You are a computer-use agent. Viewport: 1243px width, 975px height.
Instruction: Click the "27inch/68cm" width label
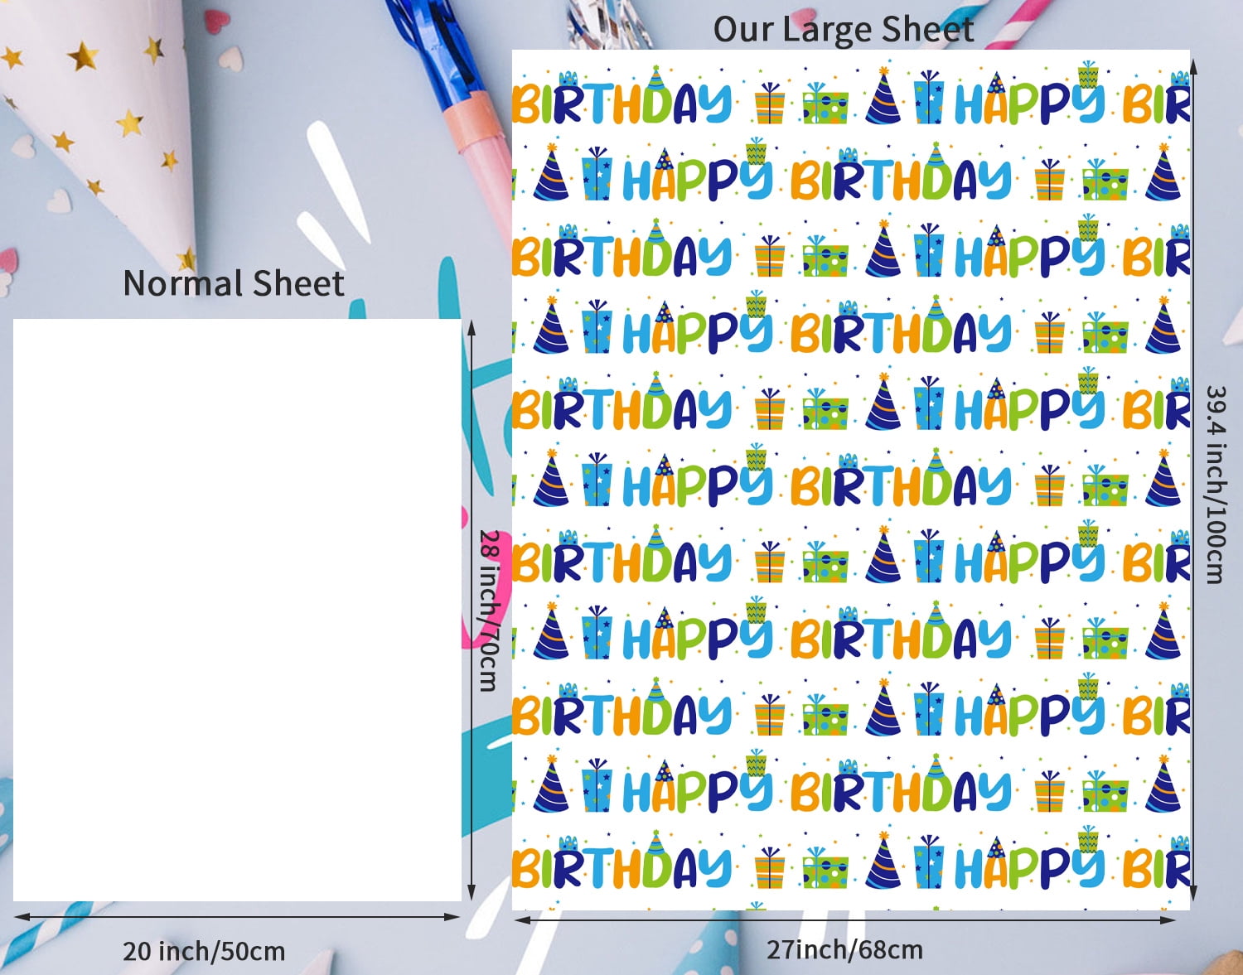(844, 949)
